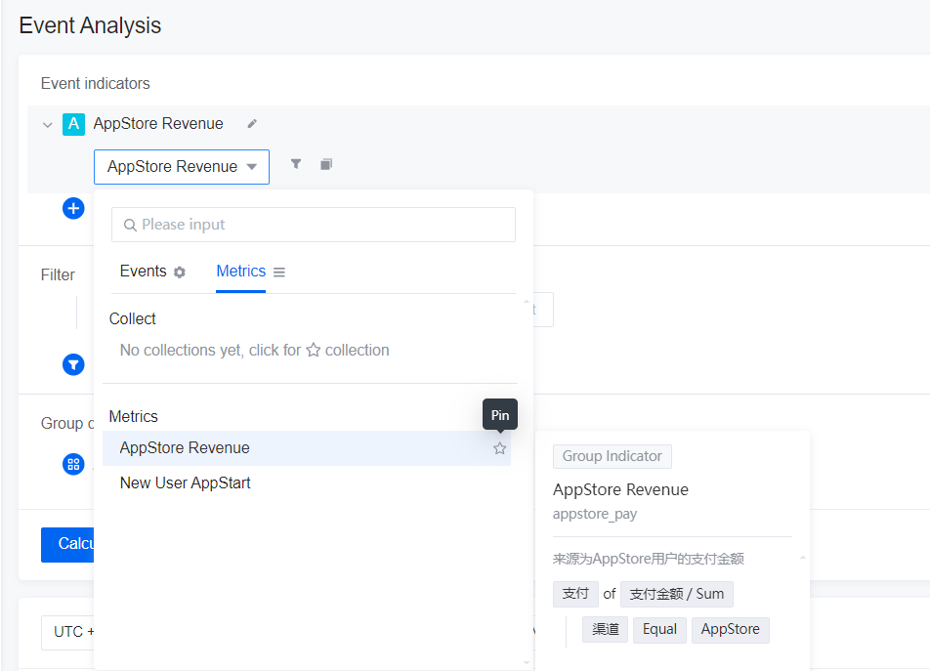930x671 pixels.
Task: Pin AppStore Revenue using its star toggle
Action: (499, 447)
